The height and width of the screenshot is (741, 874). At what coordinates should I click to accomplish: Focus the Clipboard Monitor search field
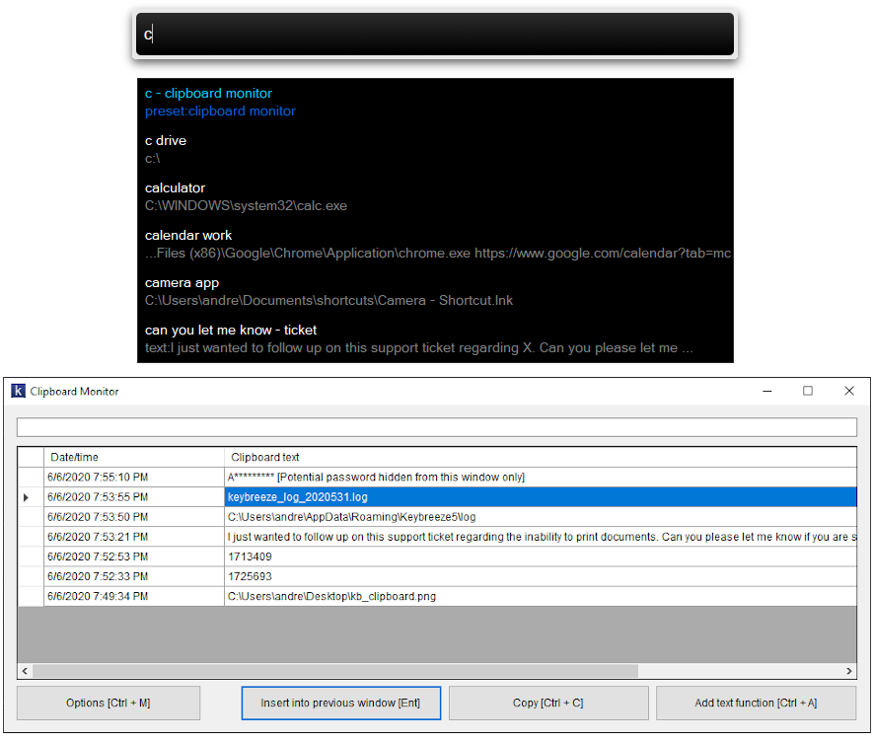point(436,427)
